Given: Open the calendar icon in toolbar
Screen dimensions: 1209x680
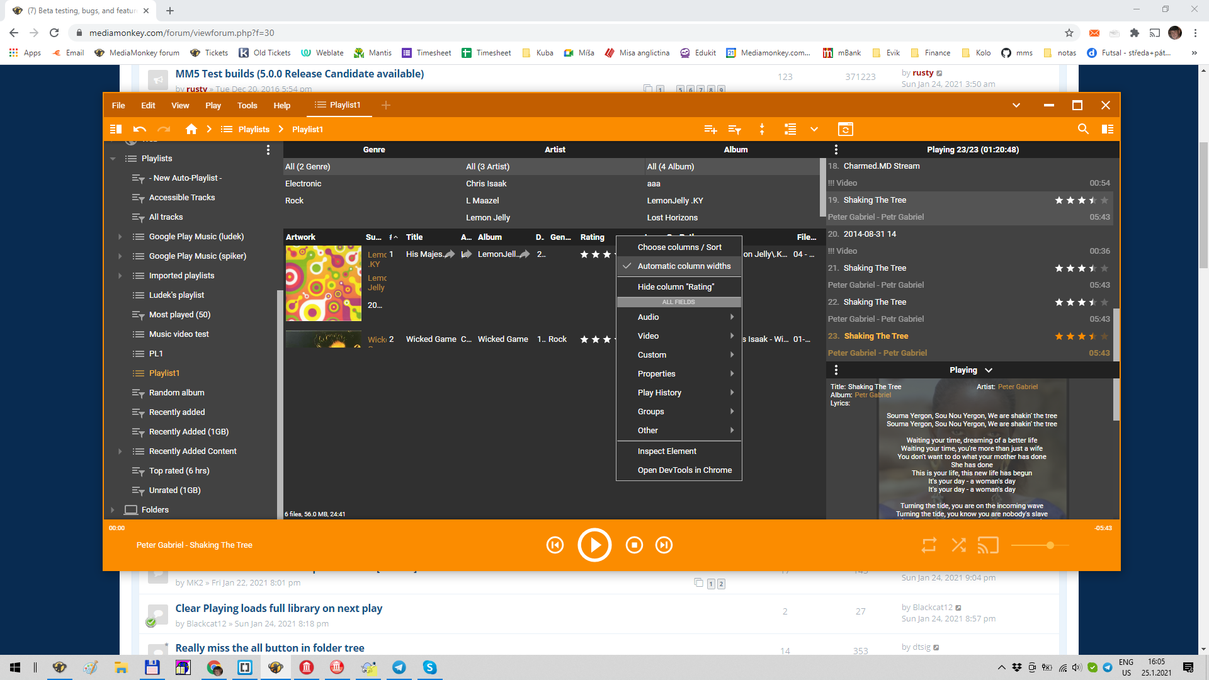Looking at the screenshot, I should [846, 129].
